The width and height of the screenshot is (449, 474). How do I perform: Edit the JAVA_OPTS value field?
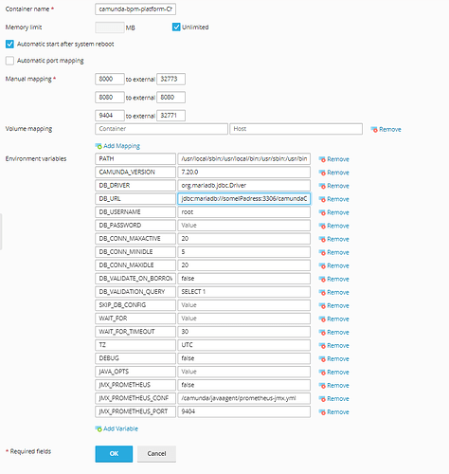243,372
